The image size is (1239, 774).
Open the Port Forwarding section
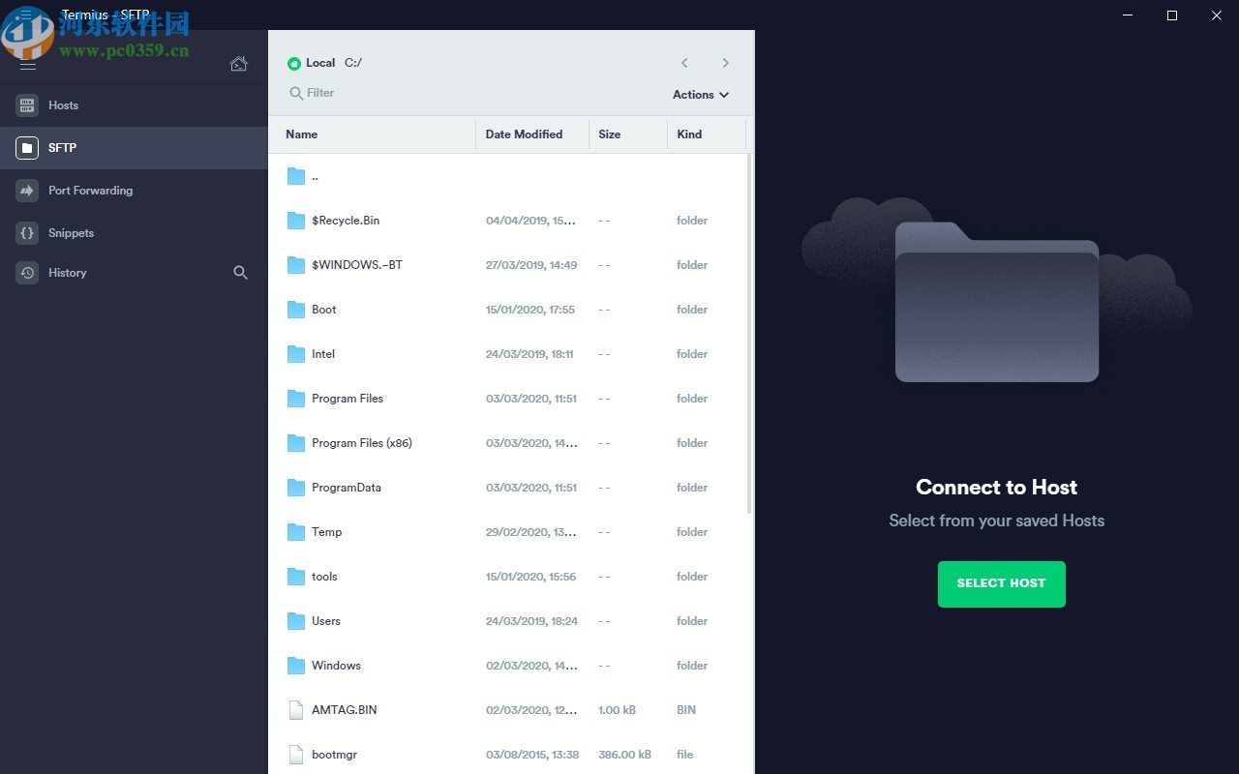tap(134, 191)
